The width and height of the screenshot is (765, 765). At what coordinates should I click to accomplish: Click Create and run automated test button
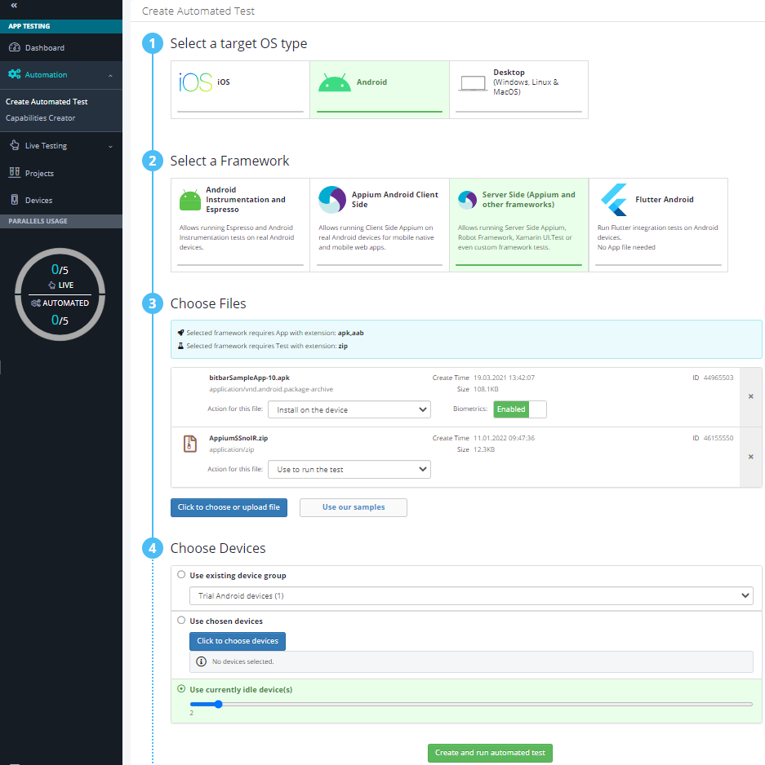pyautogui.click(x=490, y=753)
